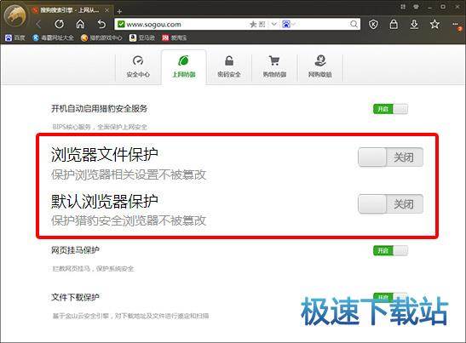Click the favorites star icon in toolbar
Screen dimensions: 466x343
[x=434, y=24]
